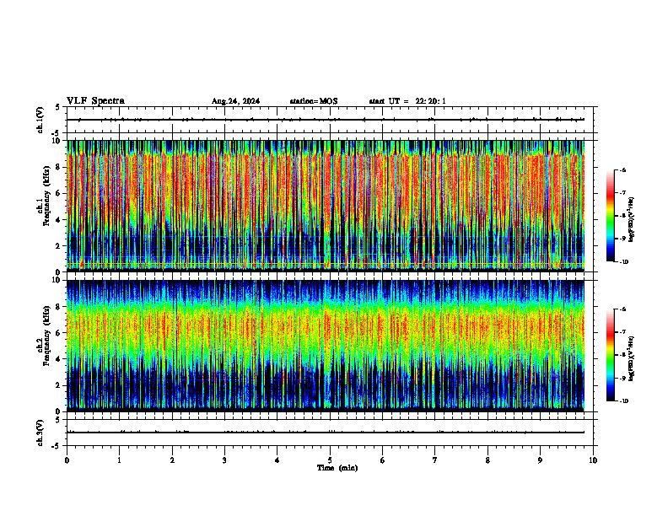Click the time axis tick label "1"

tap(119, 460)
